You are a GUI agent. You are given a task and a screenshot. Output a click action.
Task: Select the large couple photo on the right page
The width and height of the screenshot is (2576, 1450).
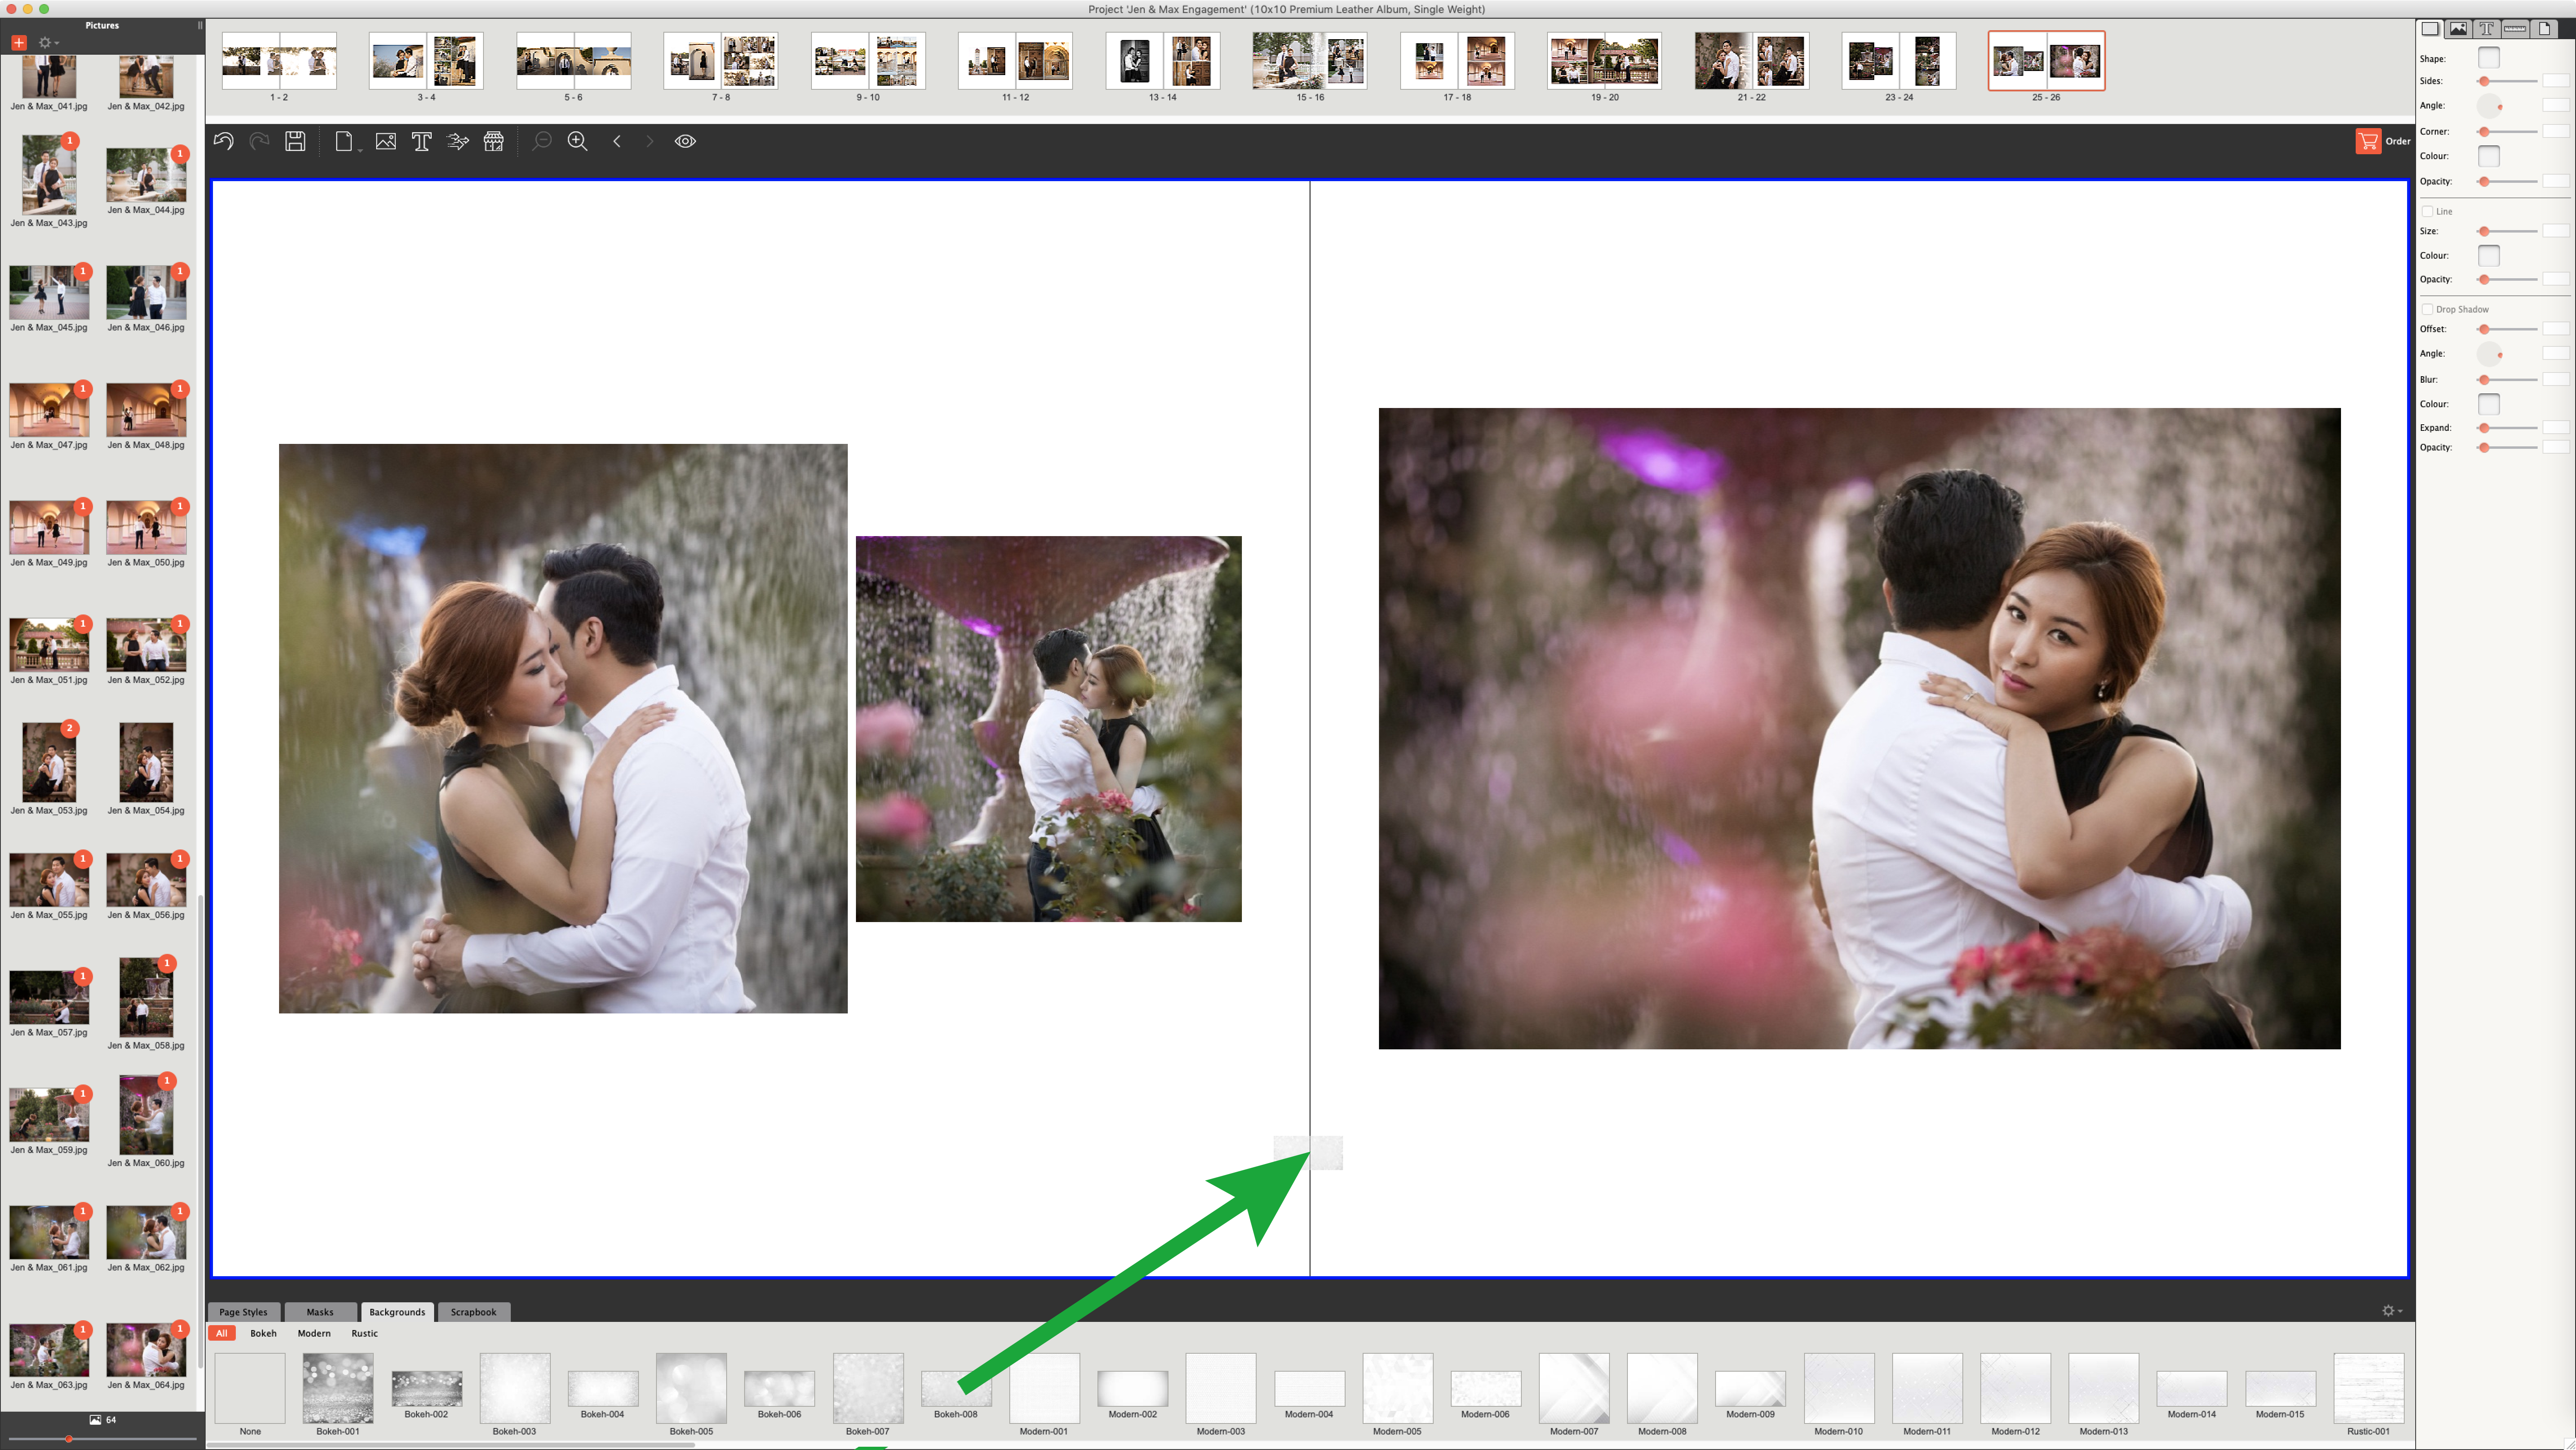(x=1859, y=728)
